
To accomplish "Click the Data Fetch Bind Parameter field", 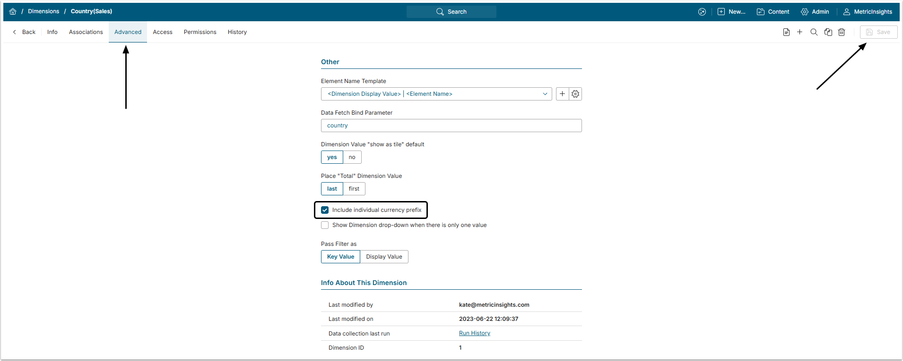I will click(451, 126).
